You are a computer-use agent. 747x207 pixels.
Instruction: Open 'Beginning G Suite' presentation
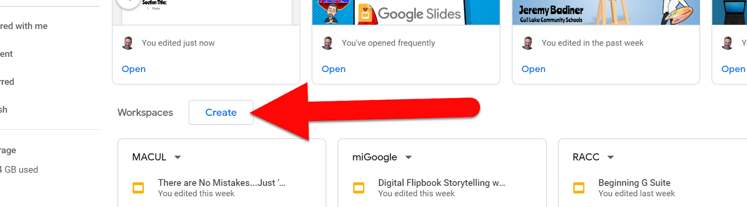[x=634, y=183]
